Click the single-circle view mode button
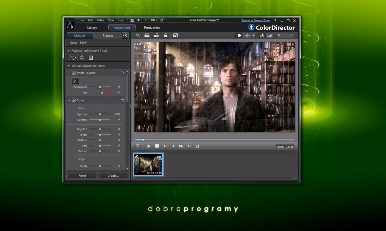Image resolution: width=386 pixels, height=231 pixels. point(239,36)
